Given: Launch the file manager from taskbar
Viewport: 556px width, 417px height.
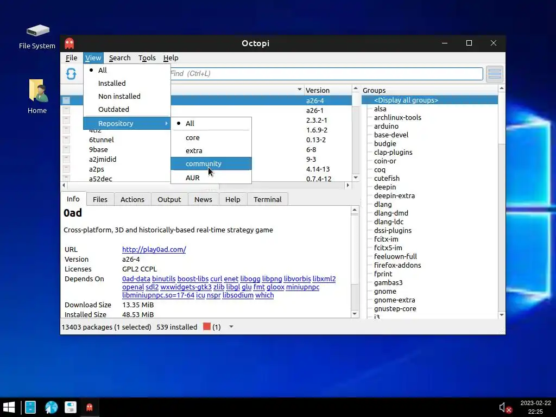Looking at the screenshot, I should pyautogui.click(x=30, y=407).
